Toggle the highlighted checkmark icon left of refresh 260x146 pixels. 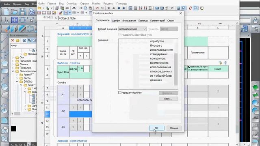tap(184, 8)
